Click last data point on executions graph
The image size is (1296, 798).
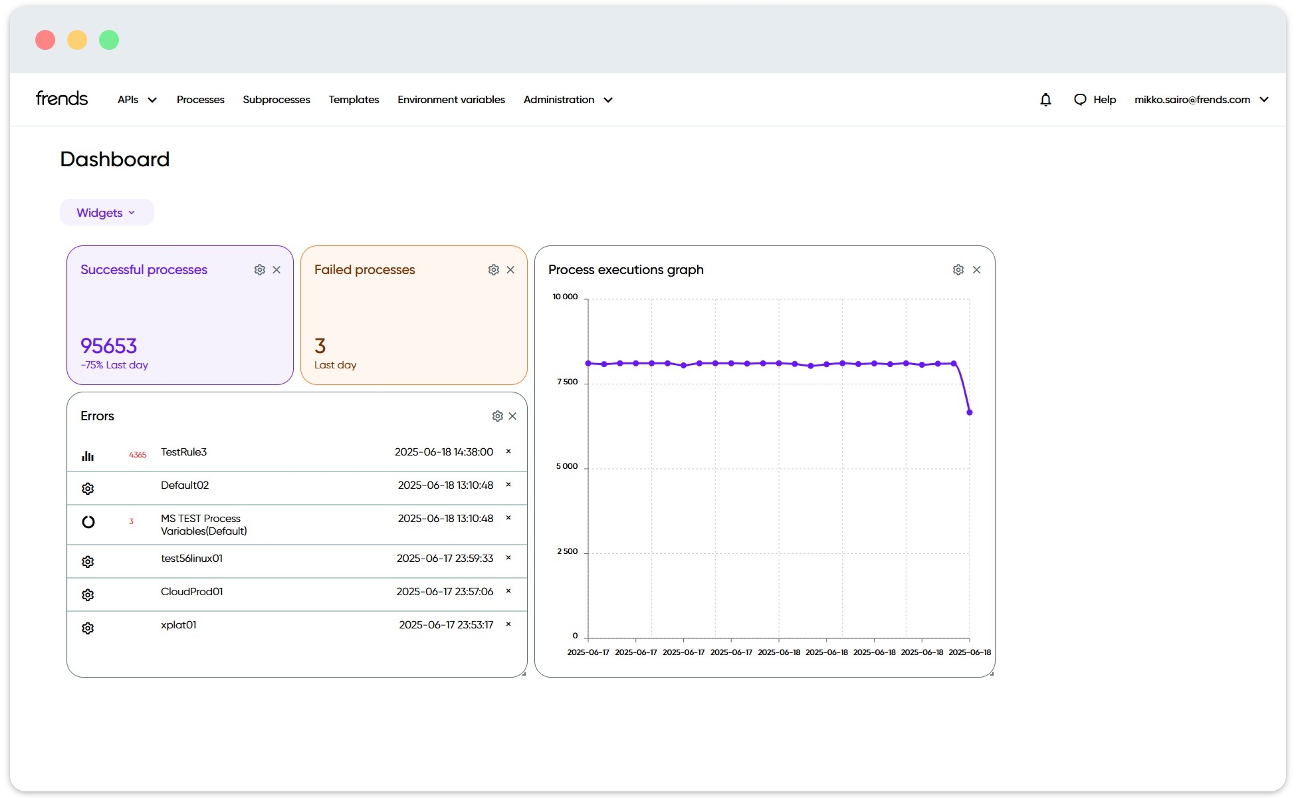point(970,413)
